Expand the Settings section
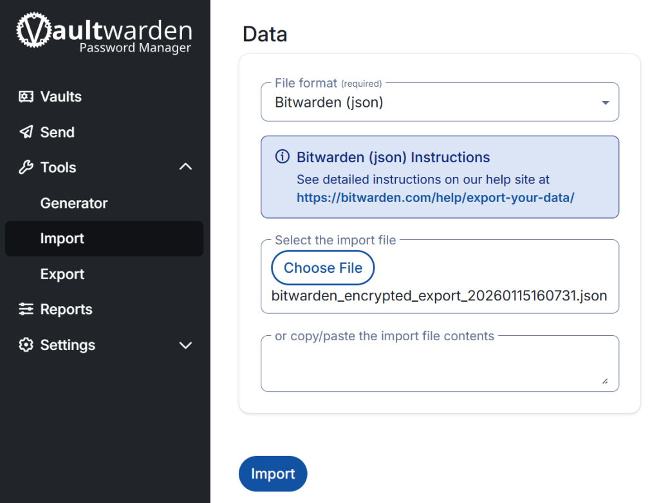This screenshot has height=503, width=659. 185,345
